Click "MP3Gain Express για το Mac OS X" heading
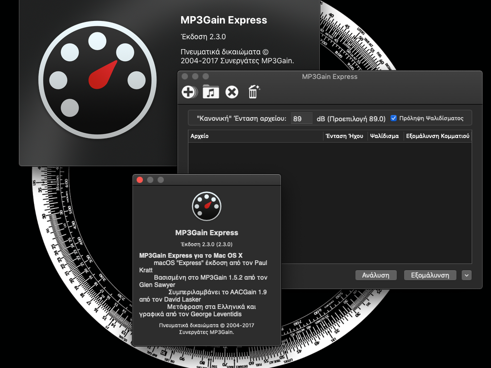 click(191, 256)
